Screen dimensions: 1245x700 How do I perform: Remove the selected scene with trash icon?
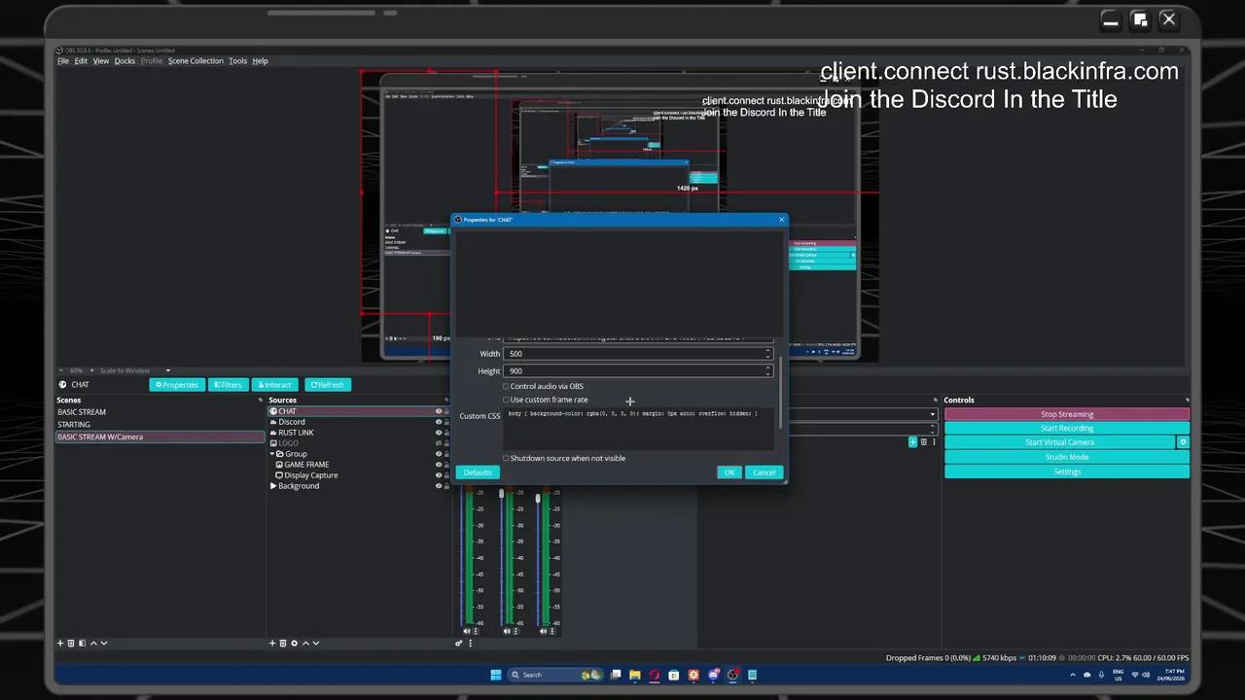pos(71,643)
